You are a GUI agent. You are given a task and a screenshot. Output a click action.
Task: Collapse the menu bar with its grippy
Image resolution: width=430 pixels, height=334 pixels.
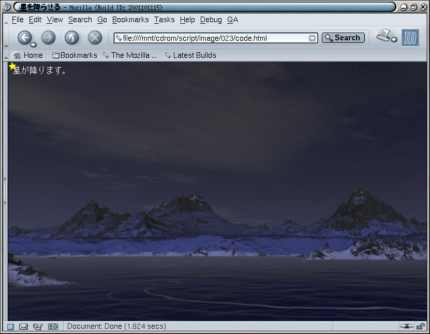click(x=6, y=20)
